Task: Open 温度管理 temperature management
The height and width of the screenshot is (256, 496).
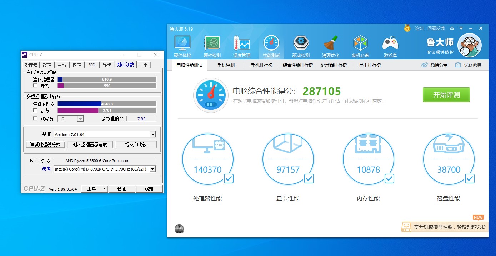Action: [x=242, y=46]
